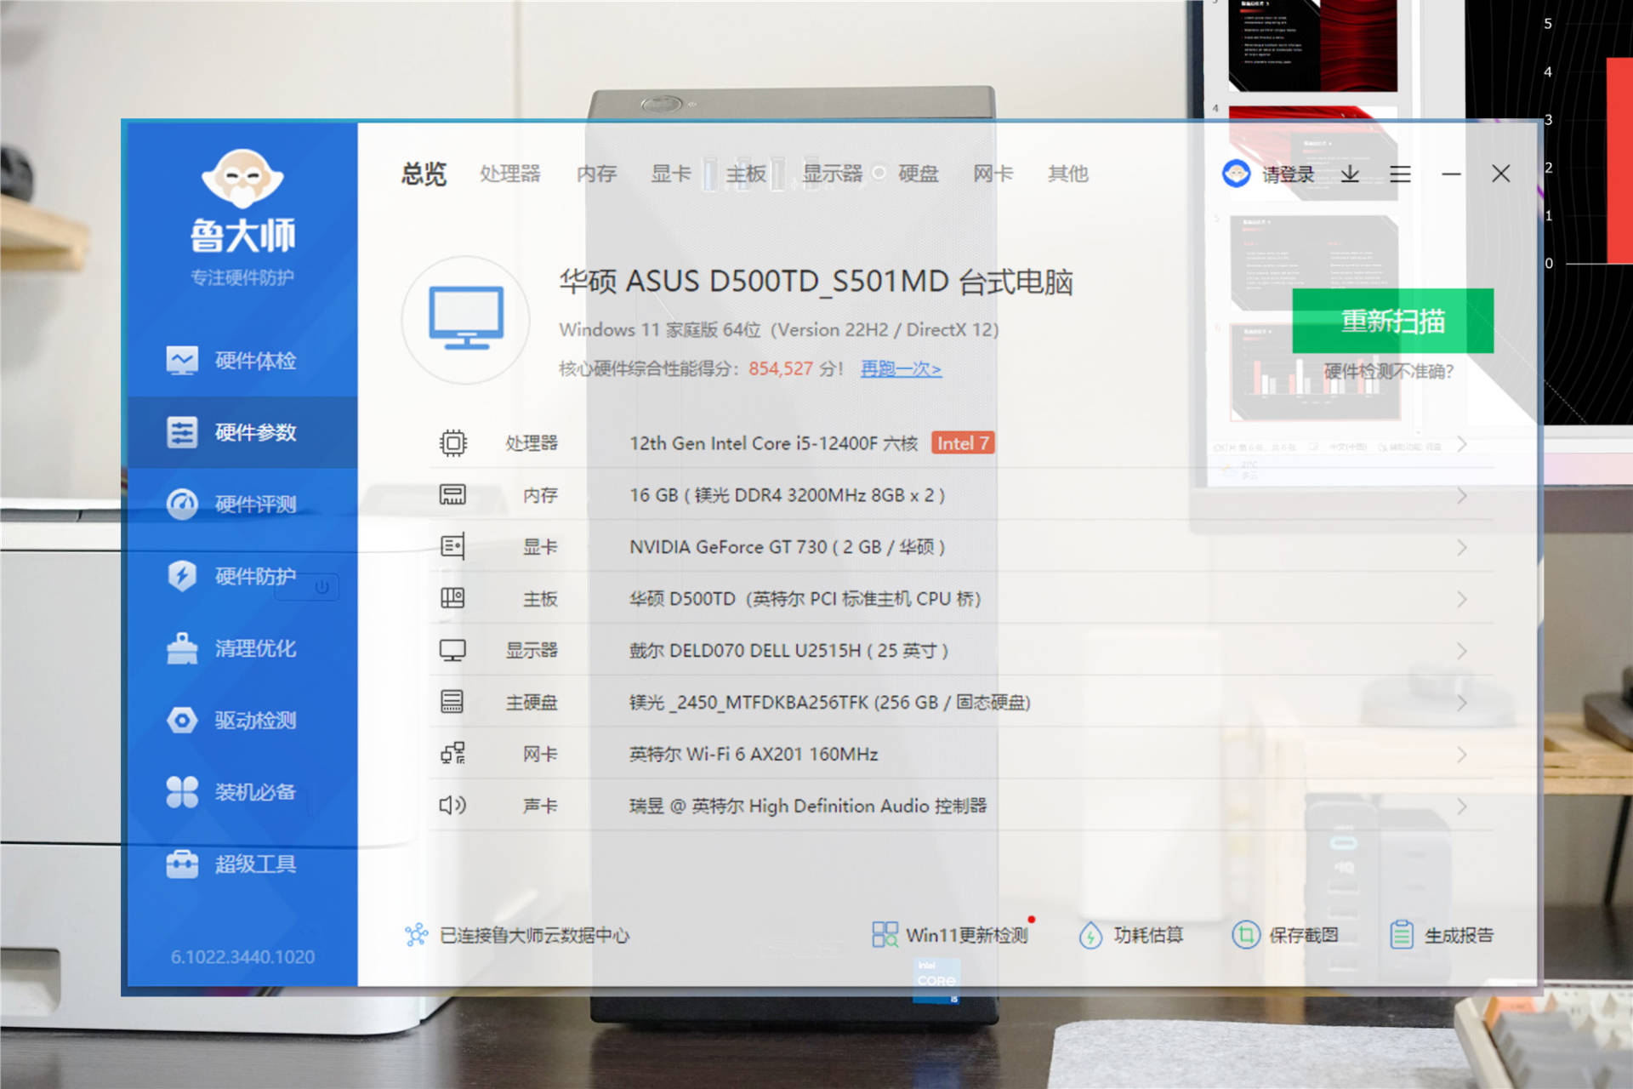Screen dimensions: 1633x1089
Task: Click version number 6.1022.3440.1020
Action: point(242,957)
